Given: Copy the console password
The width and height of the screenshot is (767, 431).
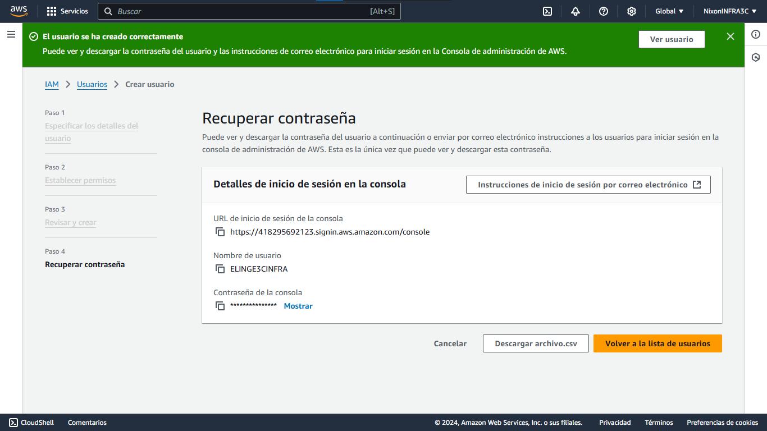Looking at the screenshot, I should (x=220, y=306).
